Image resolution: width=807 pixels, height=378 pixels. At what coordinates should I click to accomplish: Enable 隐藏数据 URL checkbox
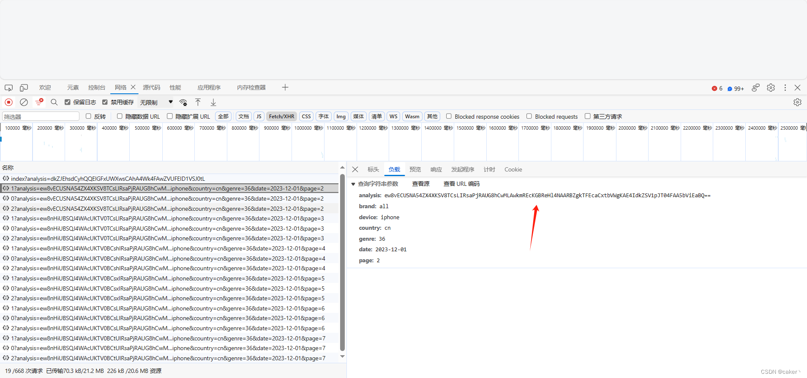point(120,116)
